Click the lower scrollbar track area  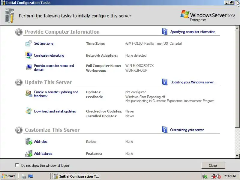click(237, 140)
